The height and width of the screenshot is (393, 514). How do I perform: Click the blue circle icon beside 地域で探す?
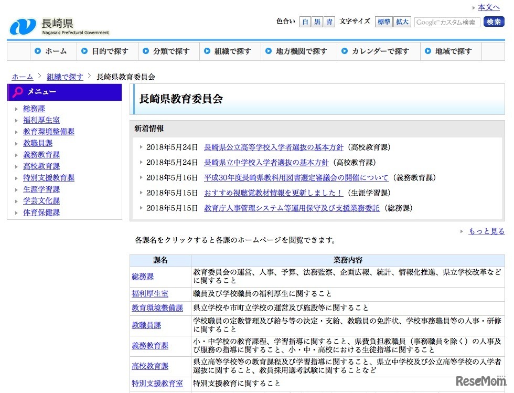[x=427, y=51]
